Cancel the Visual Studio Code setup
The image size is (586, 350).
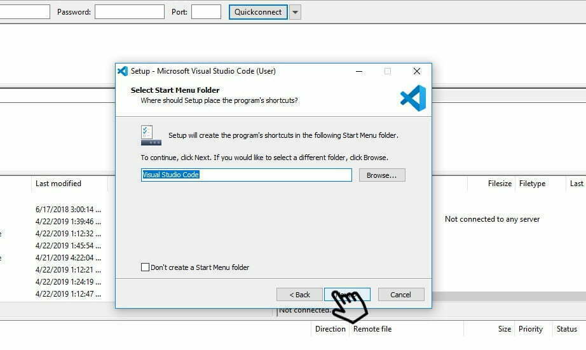point(400,294)
